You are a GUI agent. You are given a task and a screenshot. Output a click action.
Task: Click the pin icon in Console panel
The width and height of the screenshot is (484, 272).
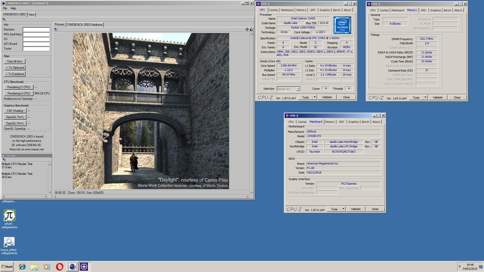[x=4, y=160]
